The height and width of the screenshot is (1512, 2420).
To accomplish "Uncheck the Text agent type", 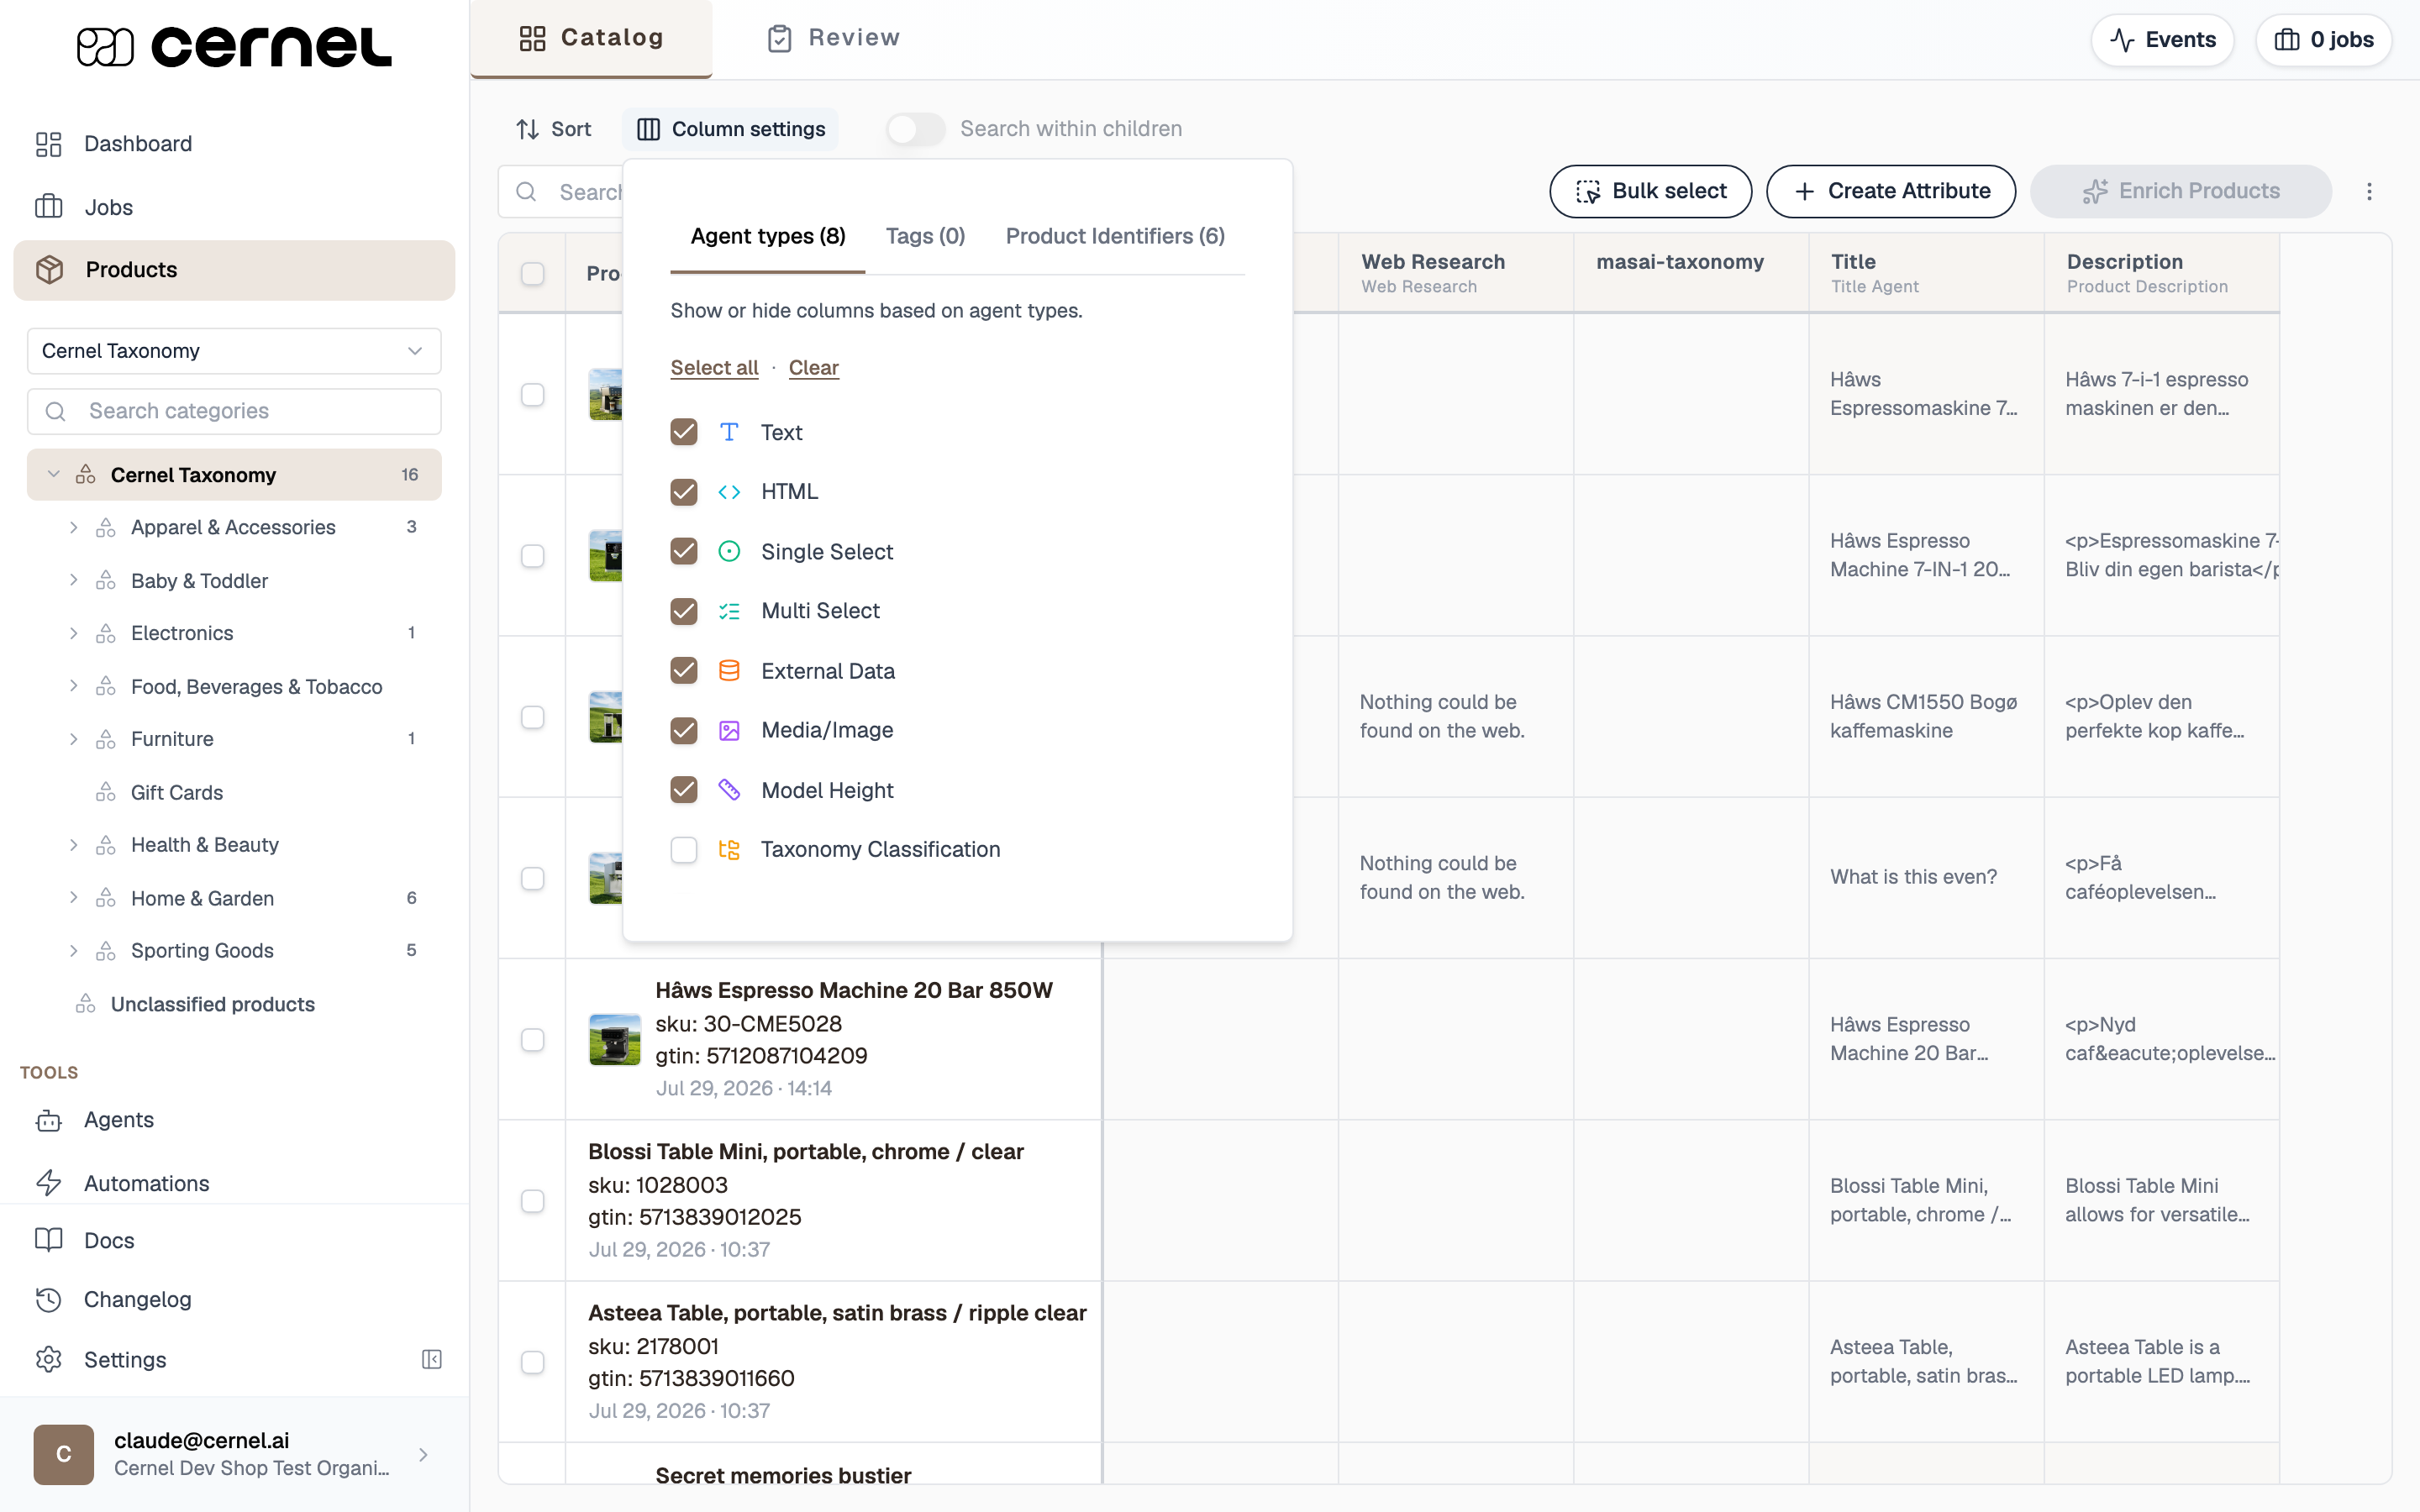I will tap(684, 432).
